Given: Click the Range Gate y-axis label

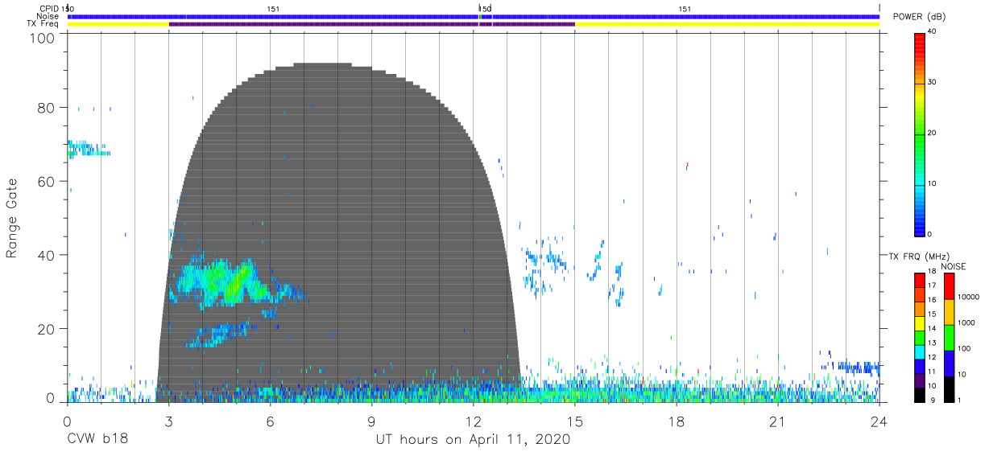Looking at the screenshot, I should (12, 219).
